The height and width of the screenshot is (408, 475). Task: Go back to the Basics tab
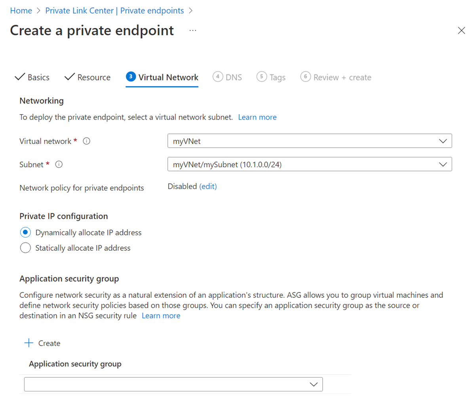[32, 77]
